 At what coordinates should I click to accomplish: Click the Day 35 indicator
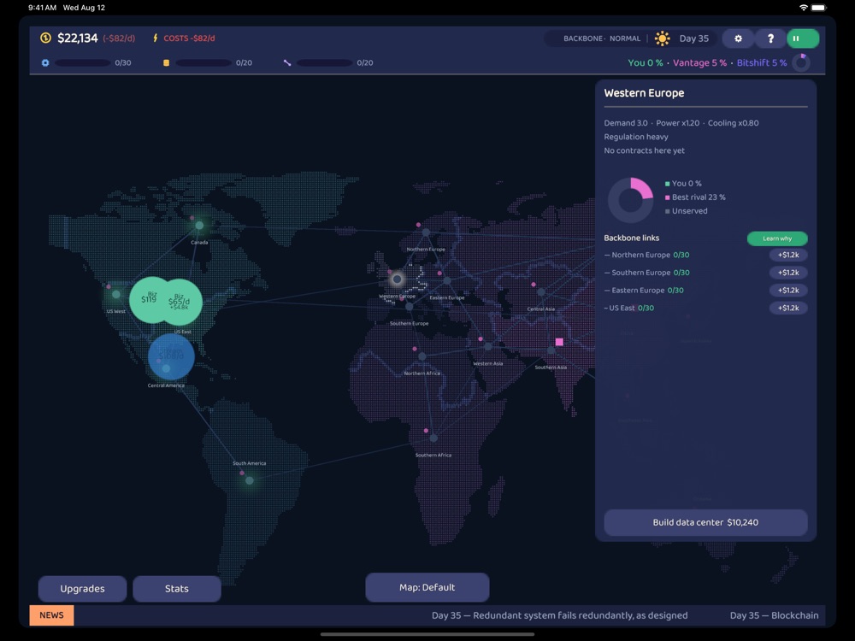[693, 38]
